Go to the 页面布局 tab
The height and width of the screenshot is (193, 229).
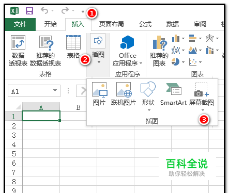112,24
